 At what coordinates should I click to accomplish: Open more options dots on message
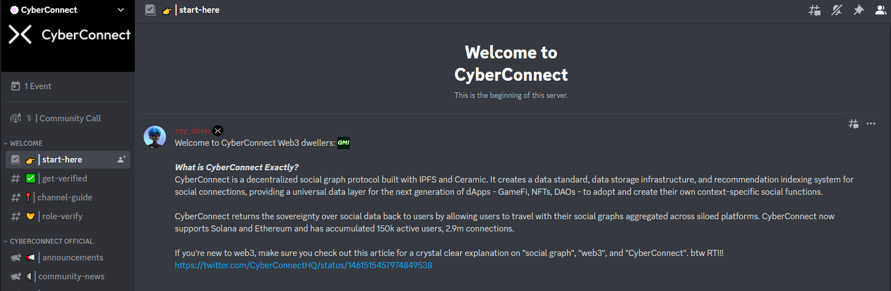(871, 124)
